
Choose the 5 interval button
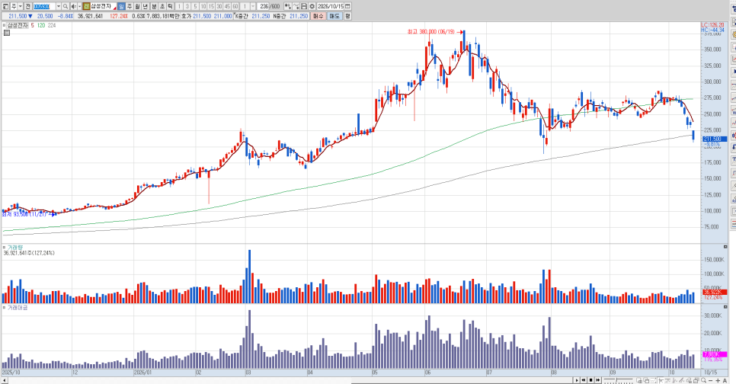[x=195, y=6]
